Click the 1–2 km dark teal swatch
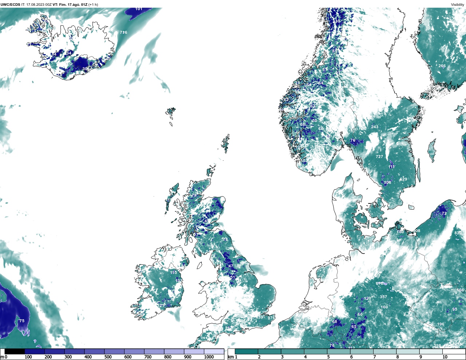The width and height of the screenshot is (466, 360). point(246,351)
